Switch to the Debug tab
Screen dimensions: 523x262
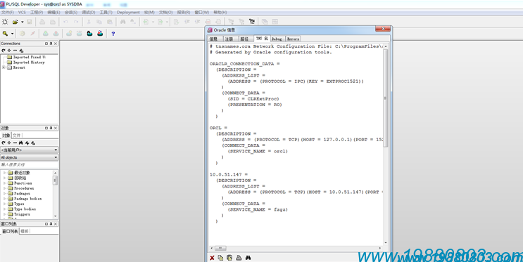(277, 39)
